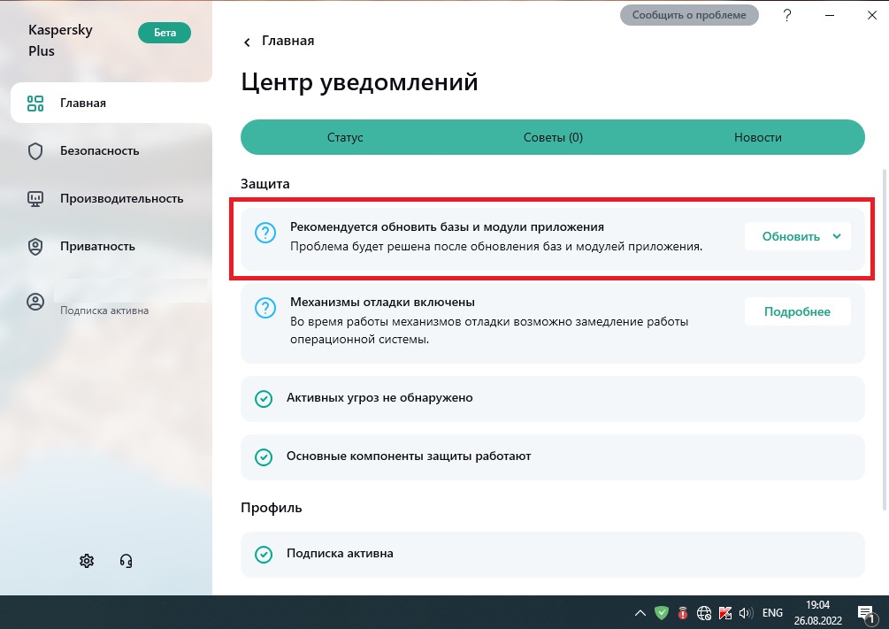
Task: Click the Kaspersky icon in system tray
Action: pos(724,612)
